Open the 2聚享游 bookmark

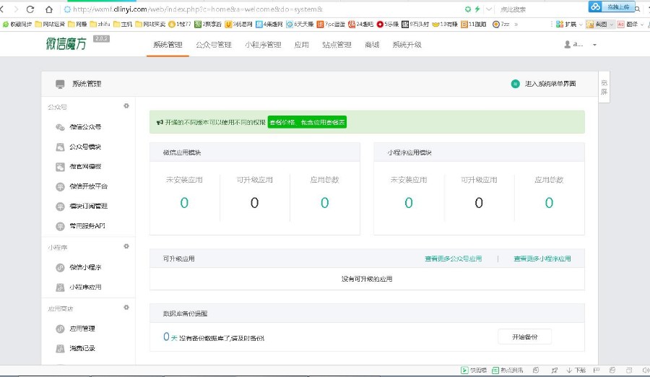[208, 24]
